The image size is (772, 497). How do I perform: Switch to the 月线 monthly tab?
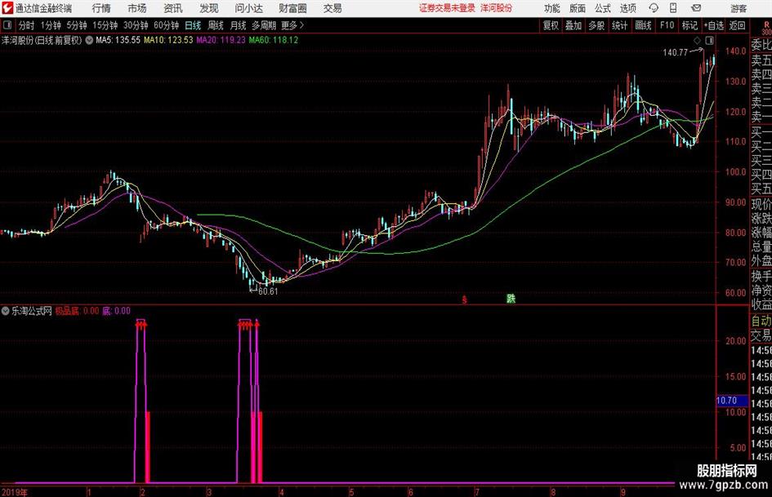pos(238,25)
